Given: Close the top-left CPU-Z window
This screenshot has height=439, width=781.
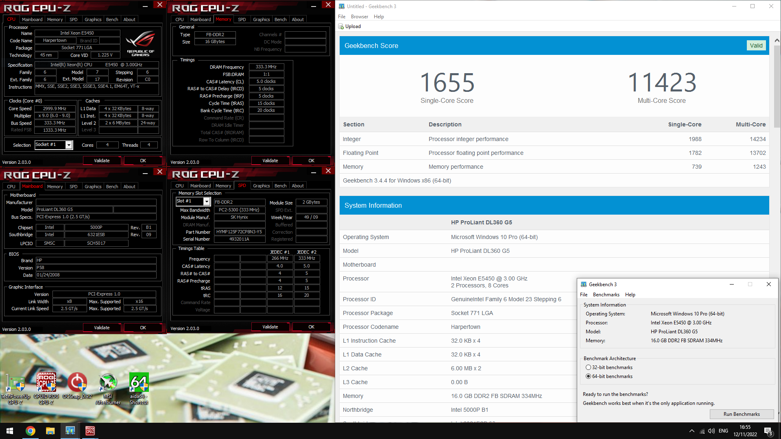Looking at the screenshot, I should tap(160, 5).
